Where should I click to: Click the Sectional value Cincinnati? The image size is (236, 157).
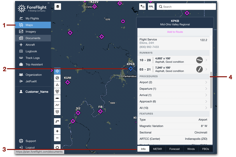tap(201, 132)
